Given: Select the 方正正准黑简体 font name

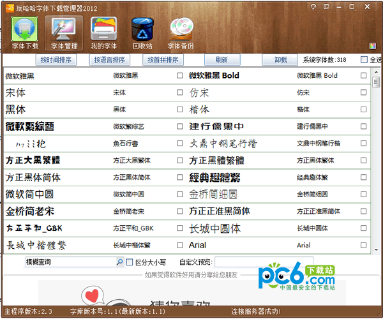Looking at the screenshot, I should tap(319, 211).
